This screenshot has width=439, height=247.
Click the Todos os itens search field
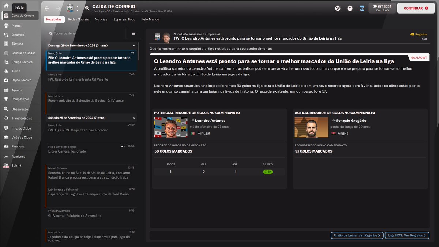(87, 33)
